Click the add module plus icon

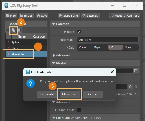click(x=8, y=30)
